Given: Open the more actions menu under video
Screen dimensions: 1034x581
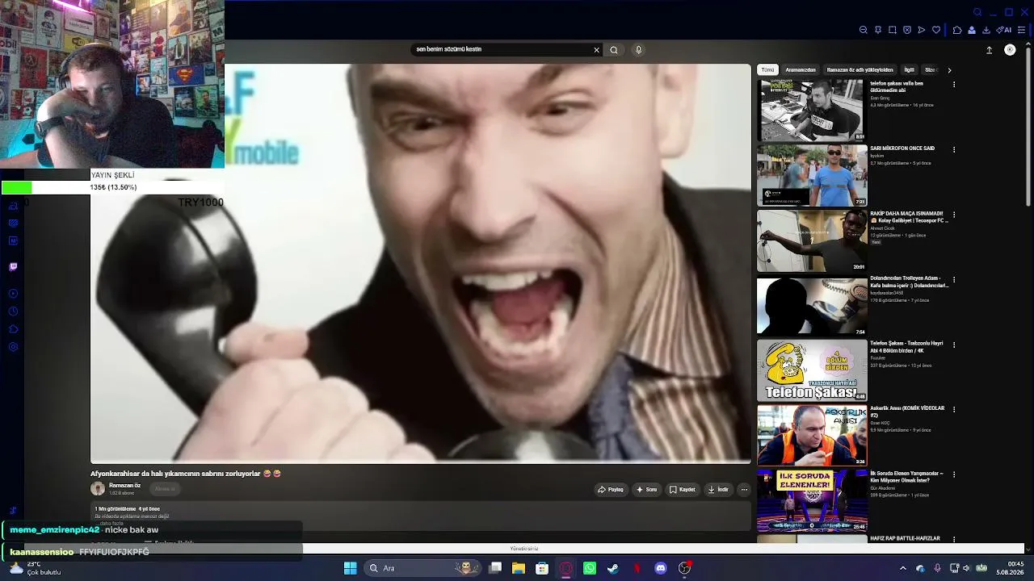Looking at the screenshot, I should tap(744, 489).
